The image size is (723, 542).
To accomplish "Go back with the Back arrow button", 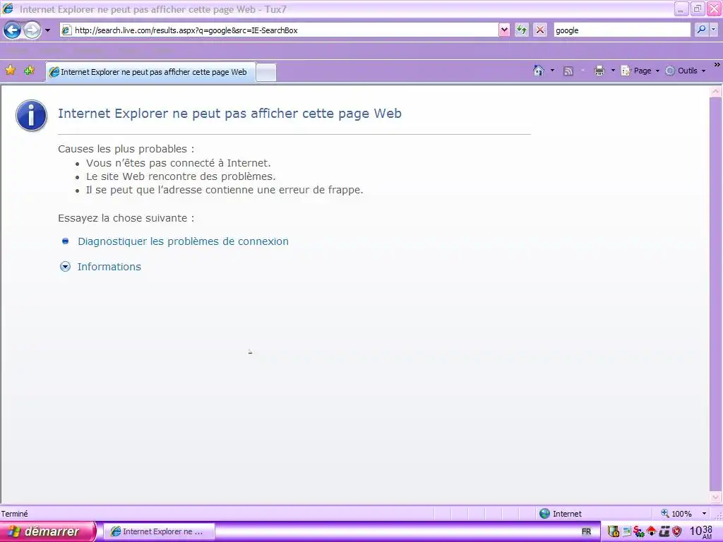I will point(13,30).
